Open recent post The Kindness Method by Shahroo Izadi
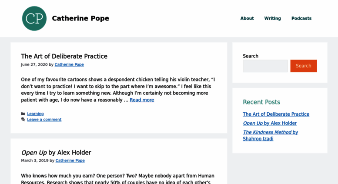 pyautogui.click(x=270, y=135)
